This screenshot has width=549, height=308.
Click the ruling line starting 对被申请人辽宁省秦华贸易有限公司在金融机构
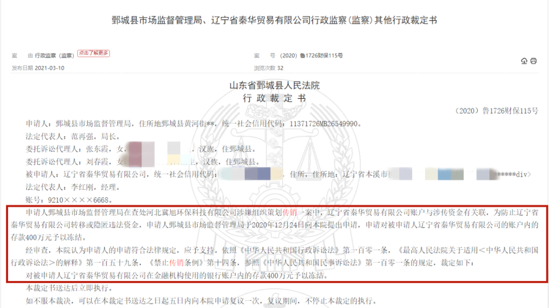(177, 276)
